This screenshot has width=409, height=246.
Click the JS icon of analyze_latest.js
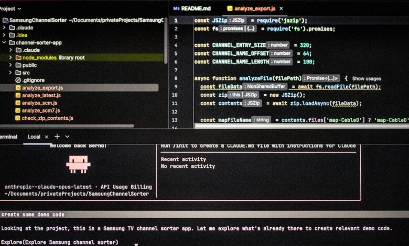coord(18,95)
